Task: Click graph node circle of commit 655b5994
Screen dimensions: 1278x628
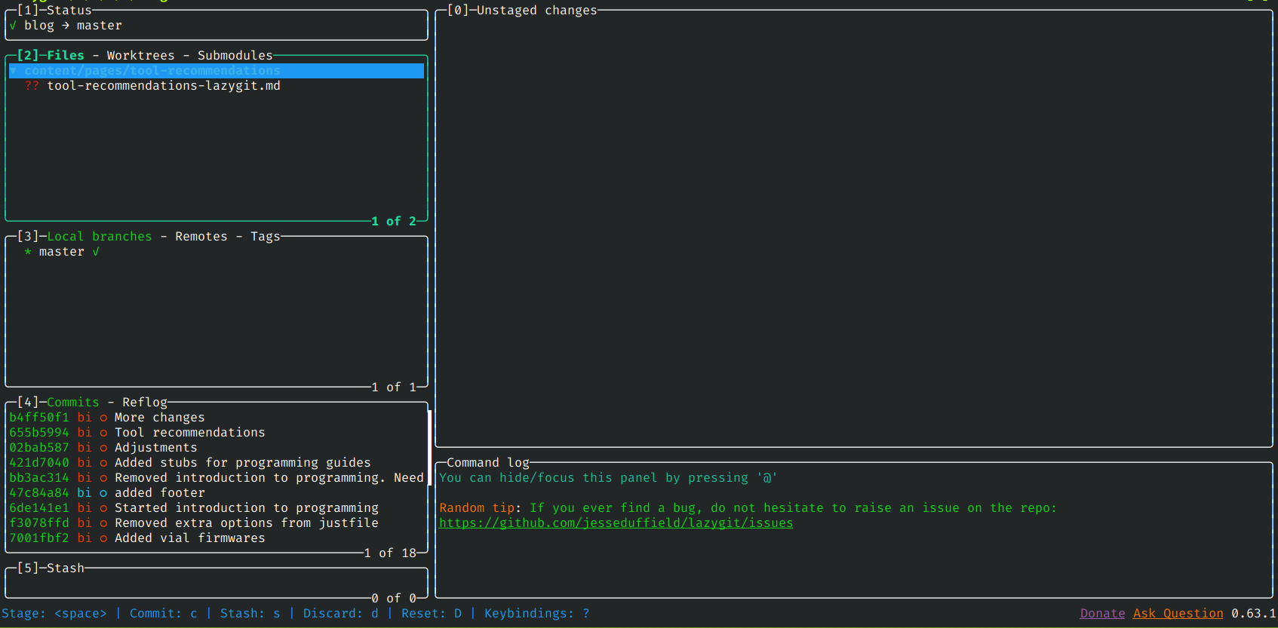Action: (x=103, y=433)
